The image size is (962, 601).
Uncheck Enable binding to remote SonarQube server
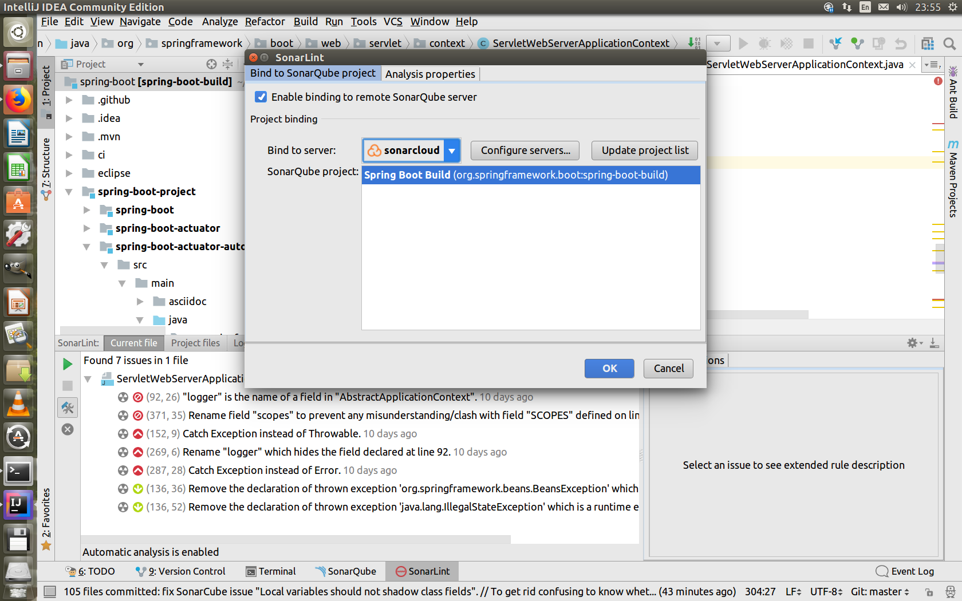261,97
